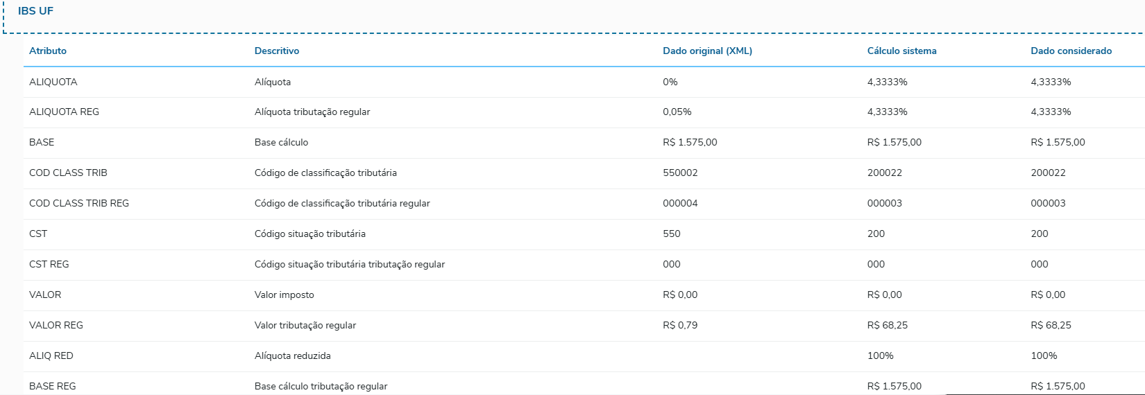This screenshot has height=395, width=1145.
Task: Sort by the Cálculo sistema column header
Action: coord(901,51)
